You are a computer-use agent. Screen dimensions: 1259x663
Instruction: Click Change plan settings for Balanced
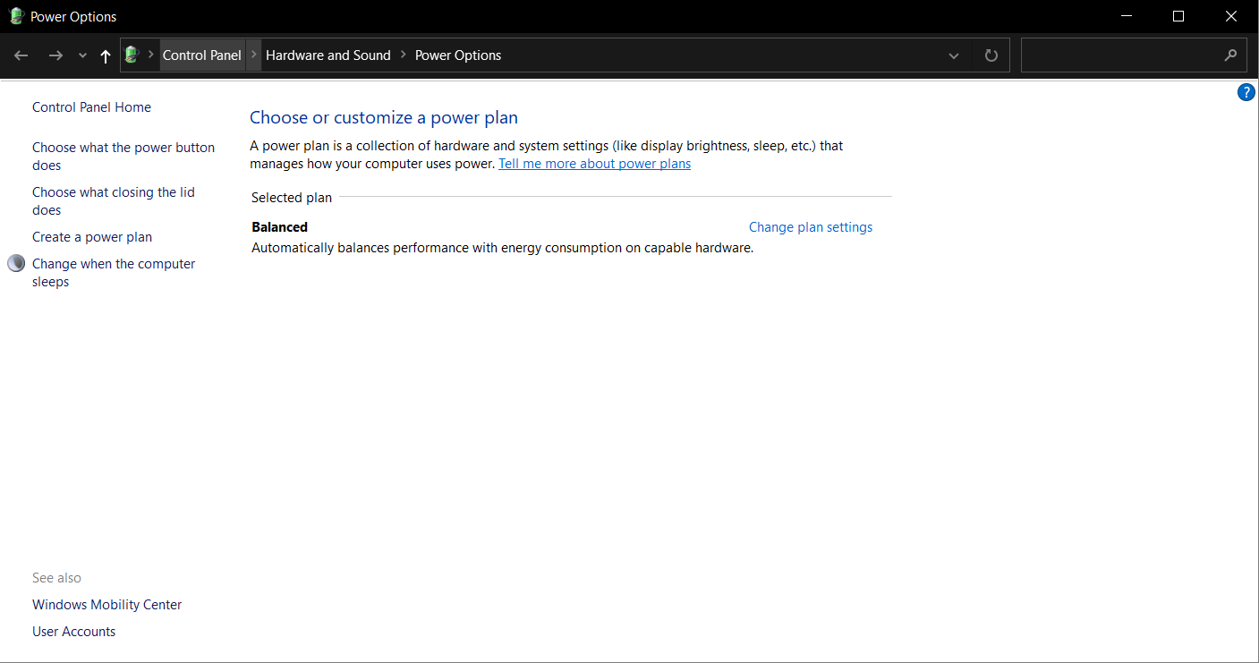(811, 227)
